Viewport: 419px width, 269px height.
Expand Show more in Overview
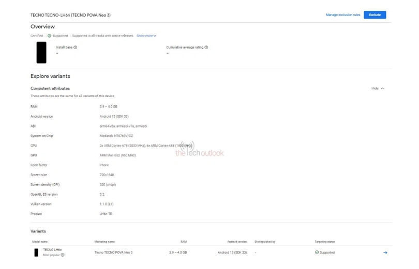pos(146,36)
